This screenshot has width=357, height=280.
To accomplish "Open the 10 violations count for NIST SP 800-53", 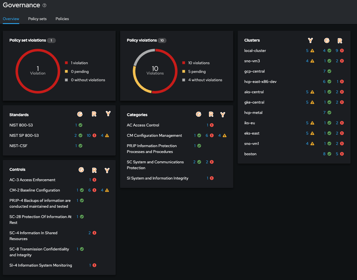I will click(x=89, y=135).
